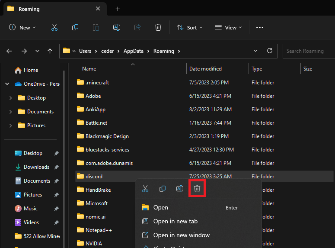Refresh the Roaming folder view

[x=270, y=51]
